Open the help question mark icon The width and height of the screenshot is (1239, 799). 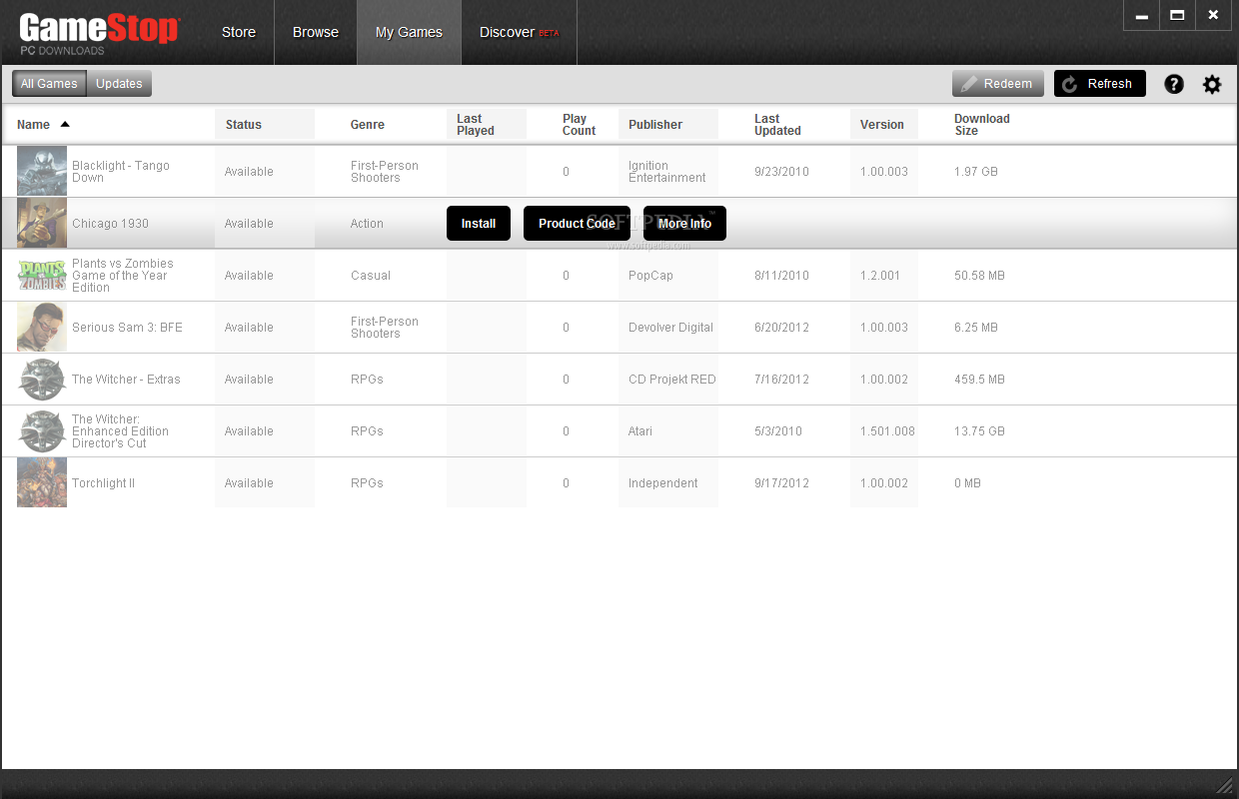1174,84
